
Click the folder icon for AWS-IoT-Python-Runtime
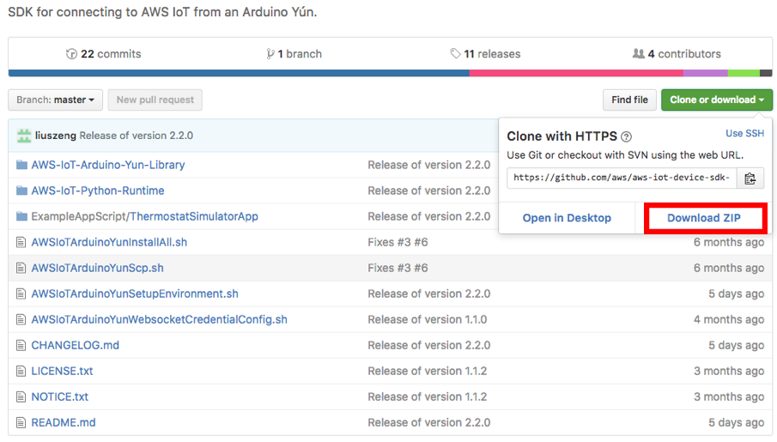click(21, 191)
